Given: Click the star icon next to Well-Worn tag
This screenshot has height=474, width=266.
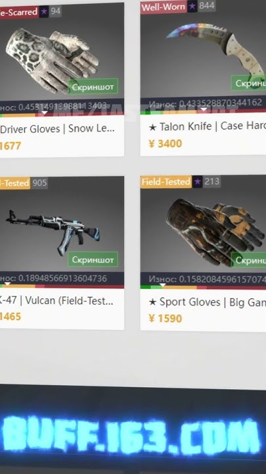Looking at the screenshot, I should [x=192, y=7].
